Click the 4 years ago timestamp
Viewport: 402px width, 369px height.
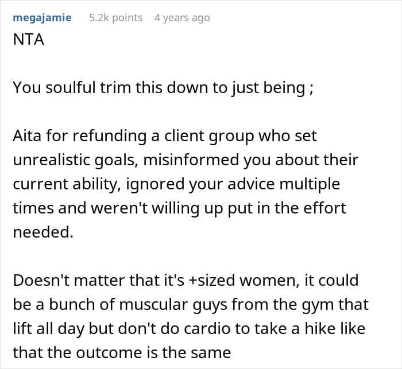pyautogui.click(x=182, y=18)
